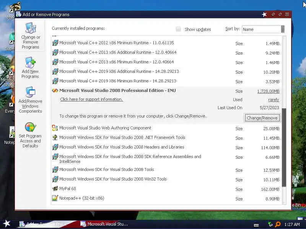
Task: Click the star icon in the window title bar
Action: coord(264,15)
